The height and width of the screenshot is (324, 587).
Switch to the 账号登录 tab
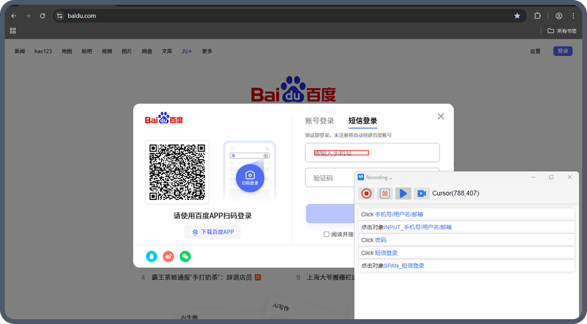coord(319,121)
